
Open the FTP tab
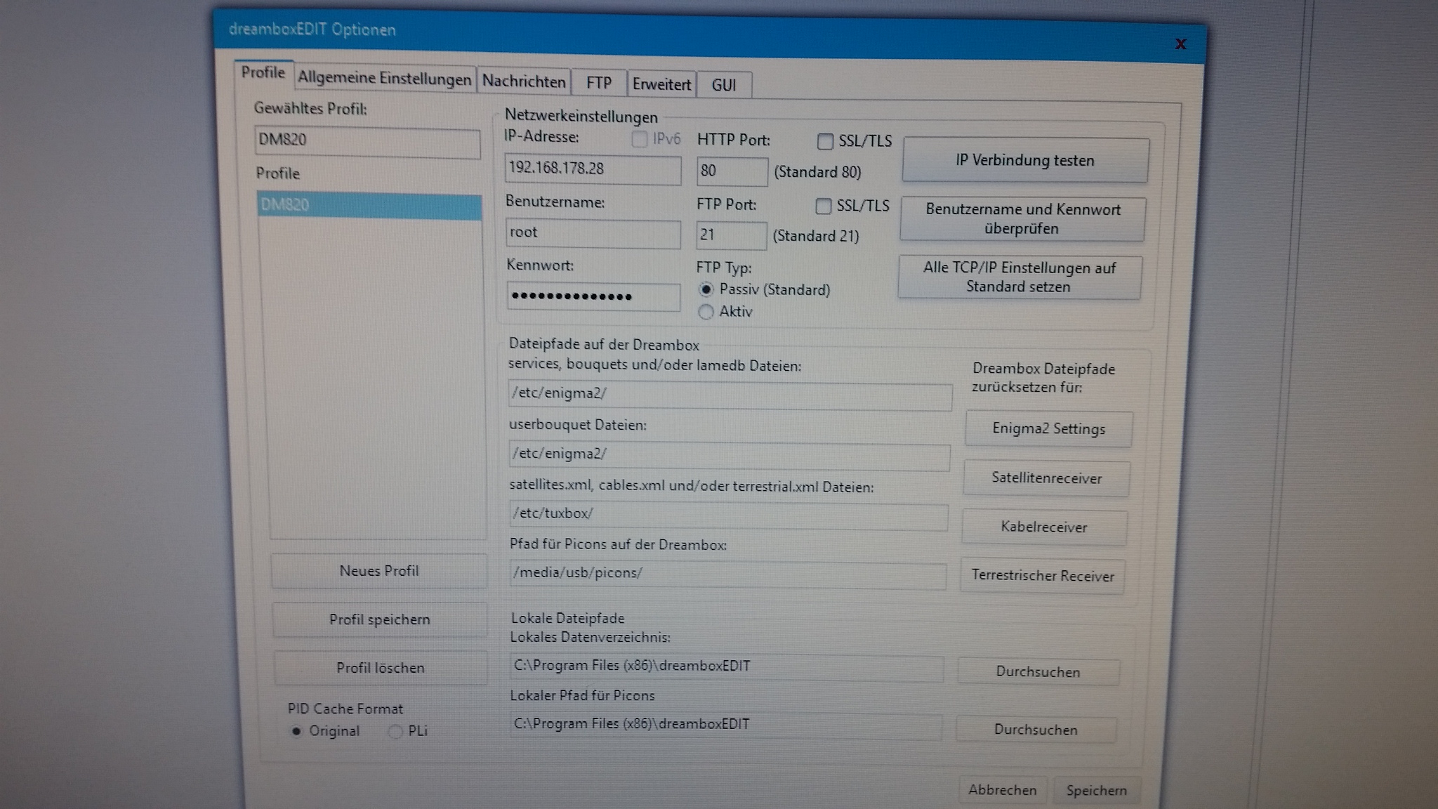(x=599, y=84)
